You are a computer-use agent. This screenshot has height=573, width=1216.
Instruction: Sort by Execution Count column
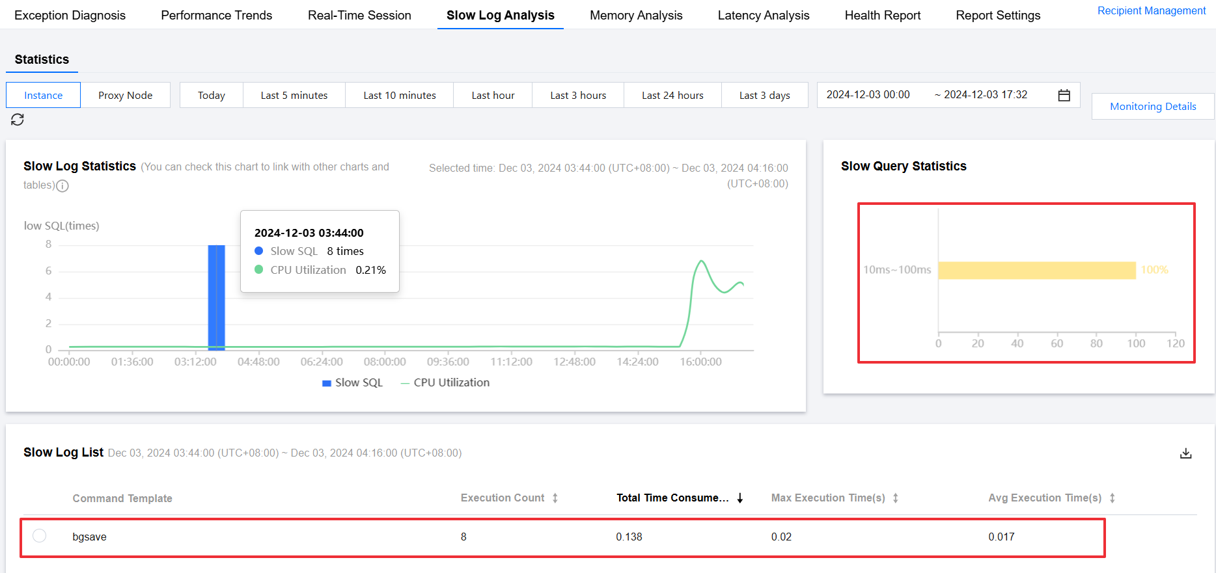(x=555, y=498)
